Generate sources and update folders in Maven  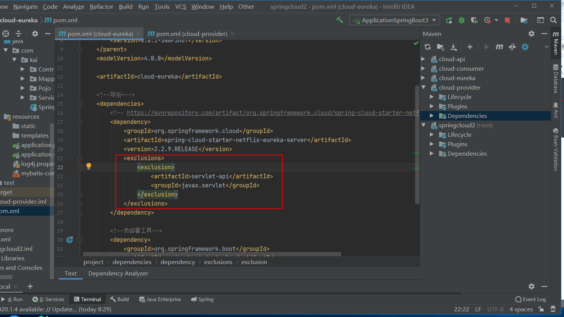440,47
